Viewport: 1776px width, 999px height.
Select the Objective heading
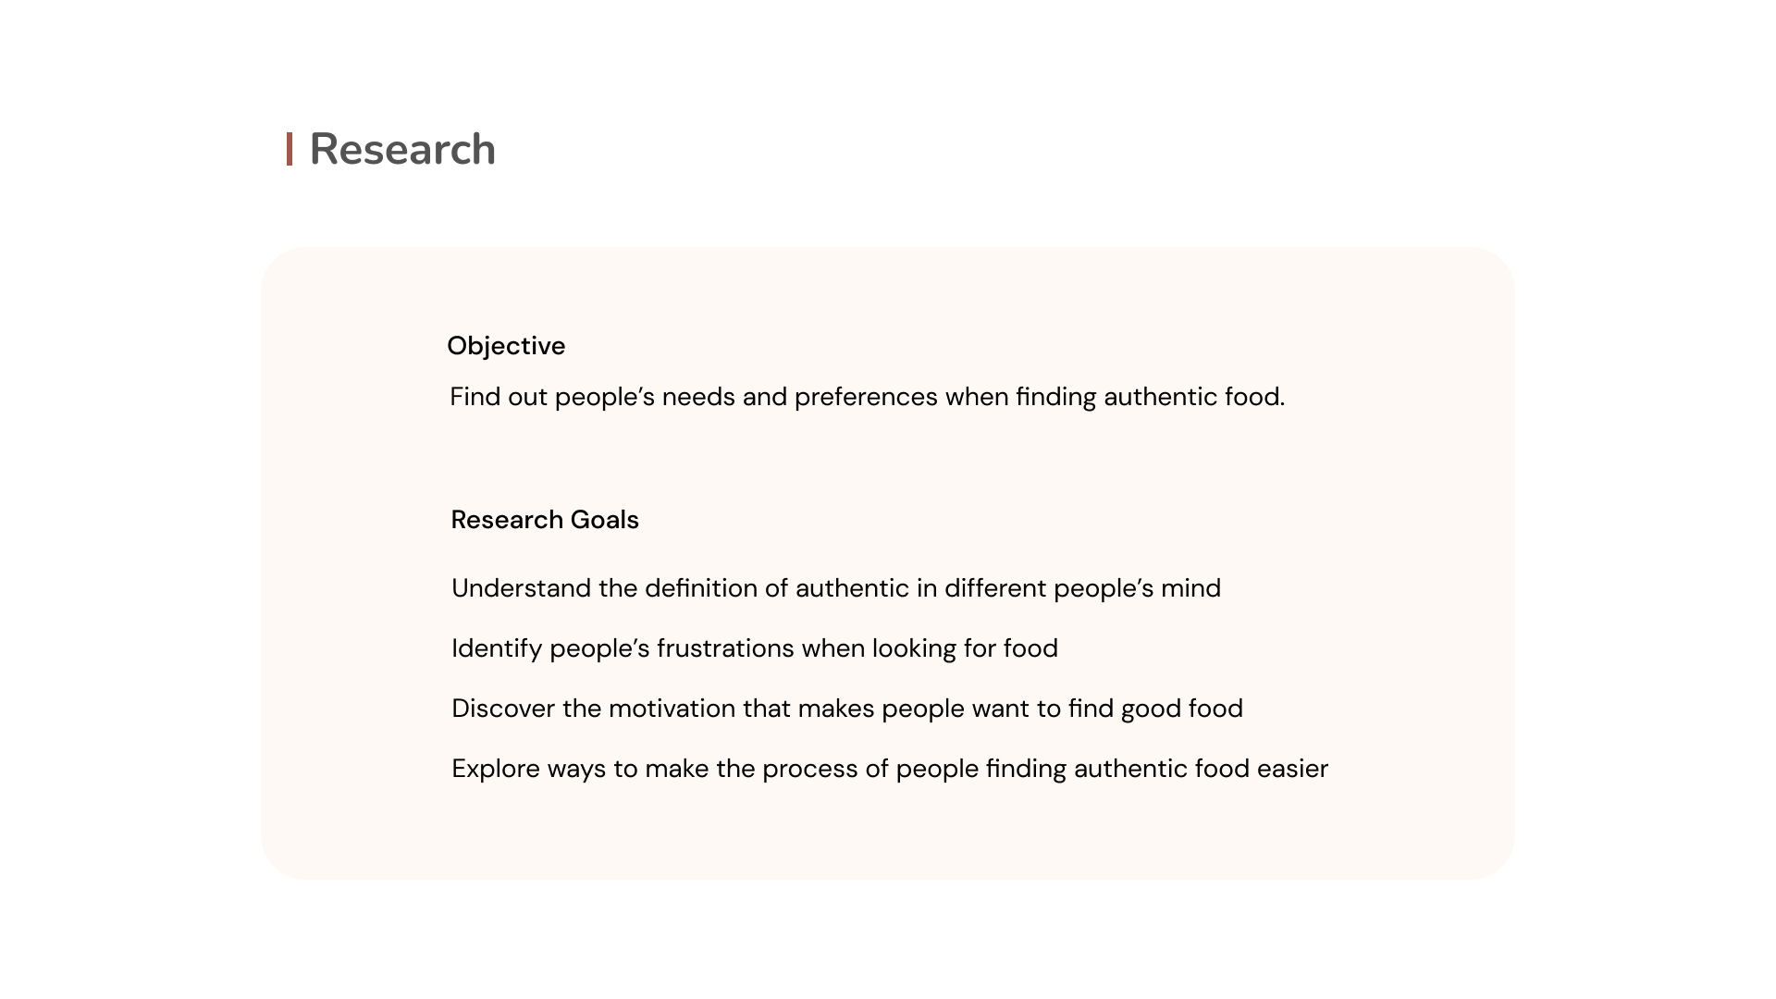506,346
